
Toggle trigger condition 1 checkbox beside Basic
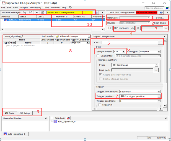(x=73, y=43)
